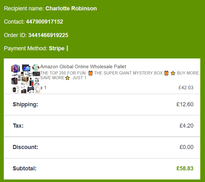Click the gift icon before THE SUPER GIANT
Screen dimensions: 205x182
91,73
